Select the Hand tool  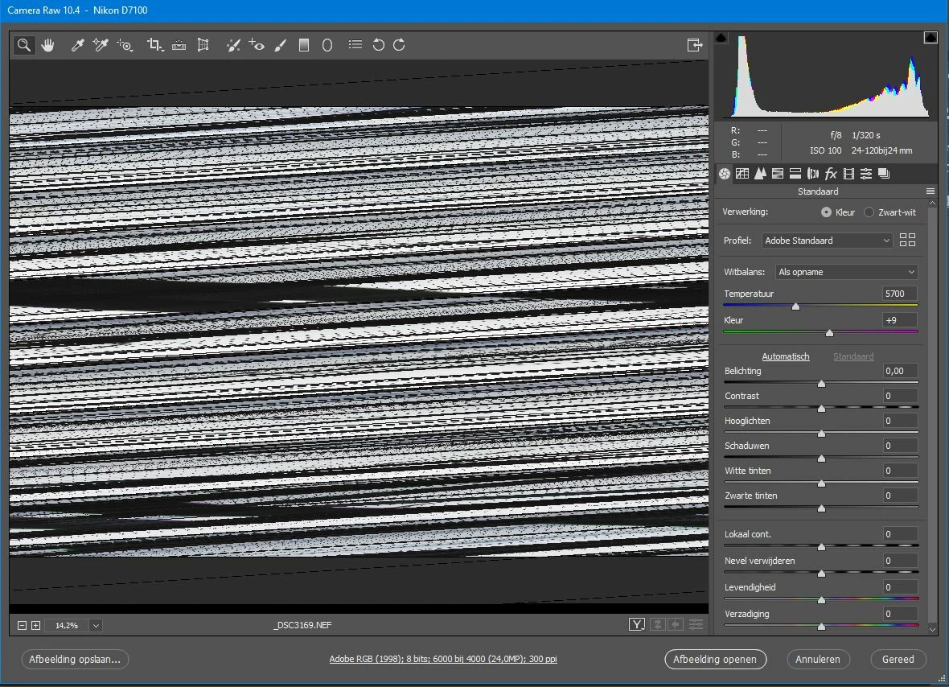pyautogui.click(x=47, y=45)
